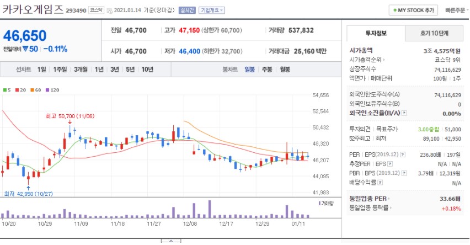Switch to the 투자정보 tab

pyautogui.click(x=376, y=33)
